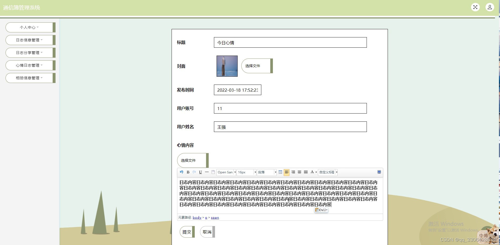
Task: Expand the 相册信息管理 menu
Action: [31, 78]
